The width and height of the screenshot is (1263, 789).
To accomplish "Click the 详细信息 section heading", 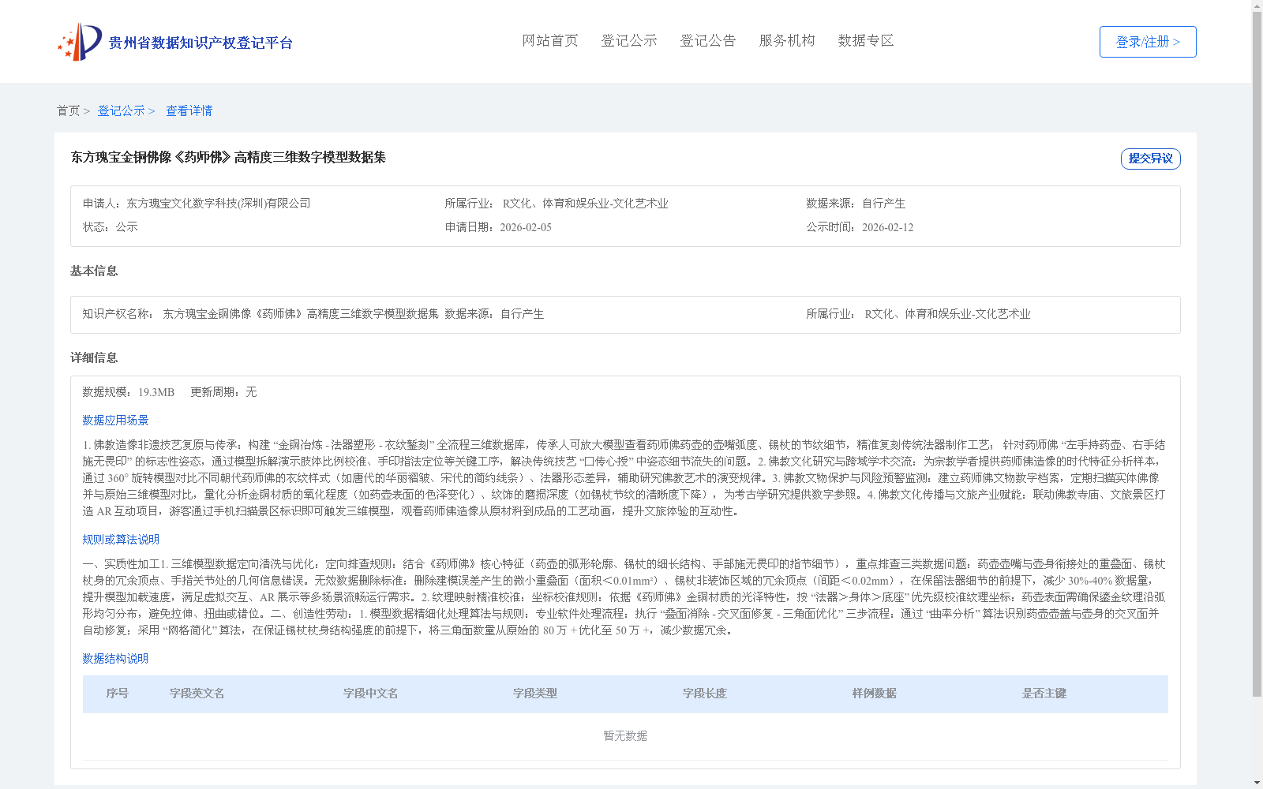I will click(94, 357).
